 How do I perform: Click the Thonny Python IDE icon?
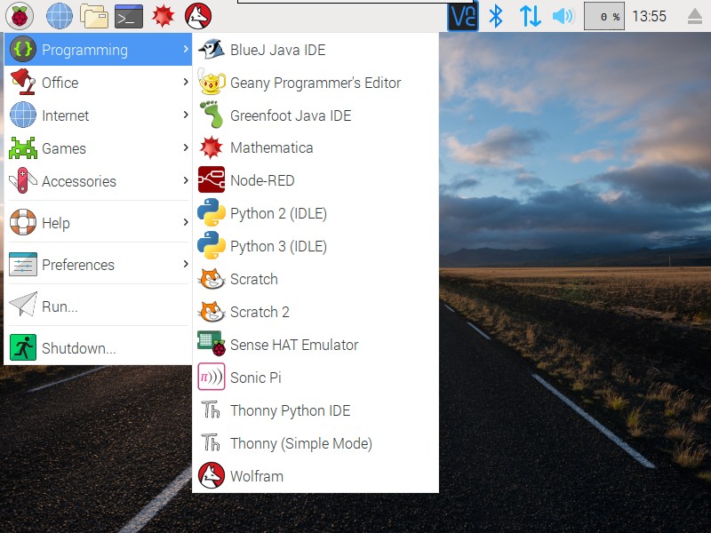[x=211, y=410]
